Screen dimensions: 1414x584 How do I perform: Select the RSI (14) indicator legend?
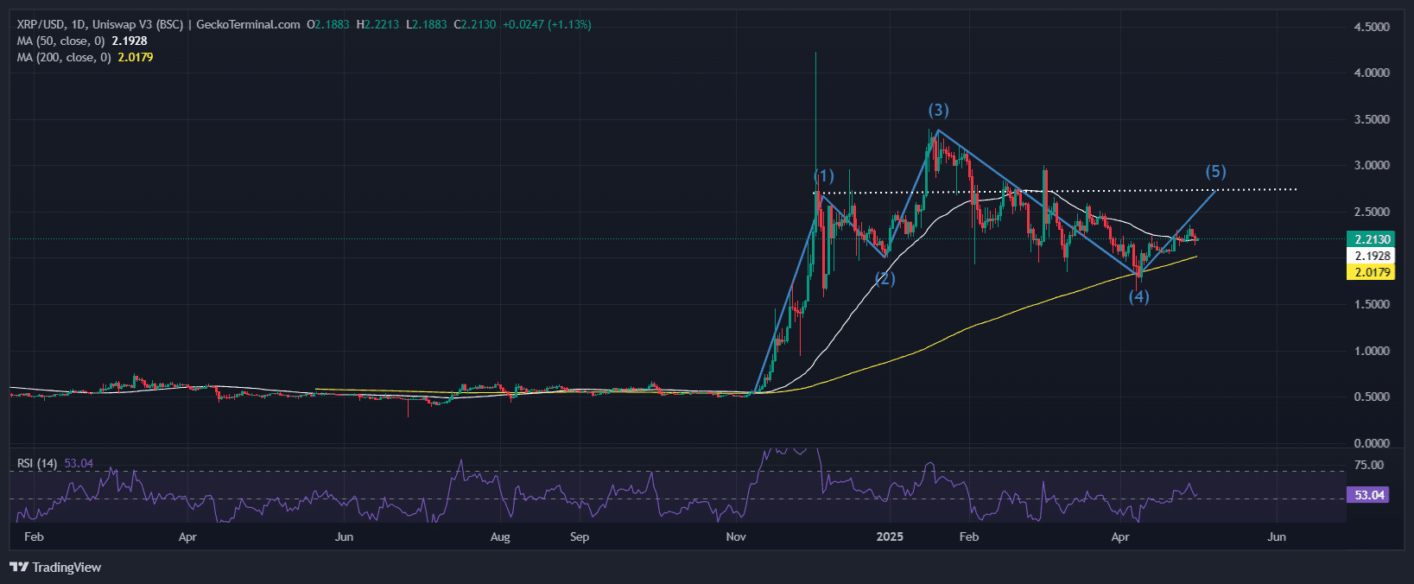pos(37,463)
